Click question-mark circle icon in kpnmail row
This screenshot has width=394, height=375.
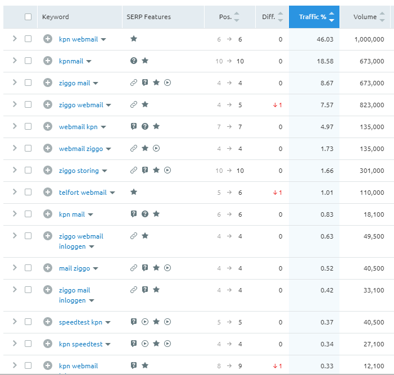(x=134, y=61)
